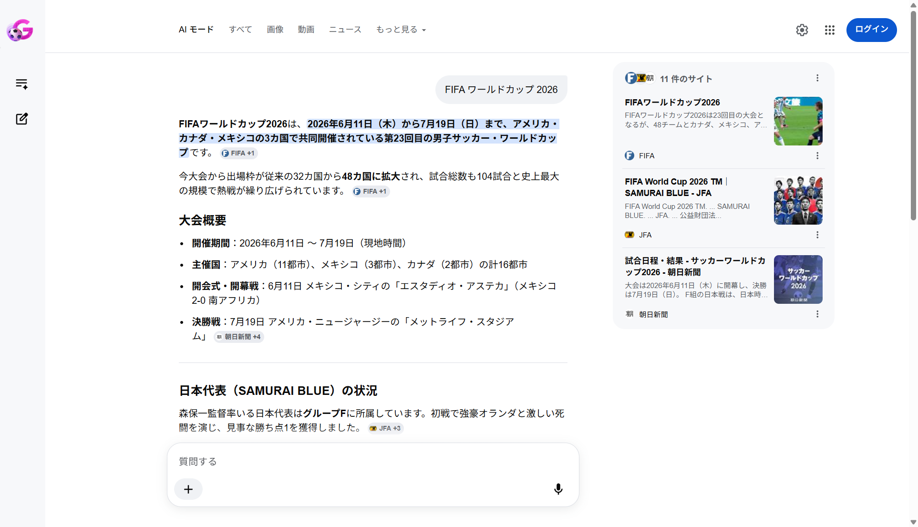Viewport: 918px width, 527px height.
Task: Click FIFA +1 citation after first paragraph
Action: point(238,153)
